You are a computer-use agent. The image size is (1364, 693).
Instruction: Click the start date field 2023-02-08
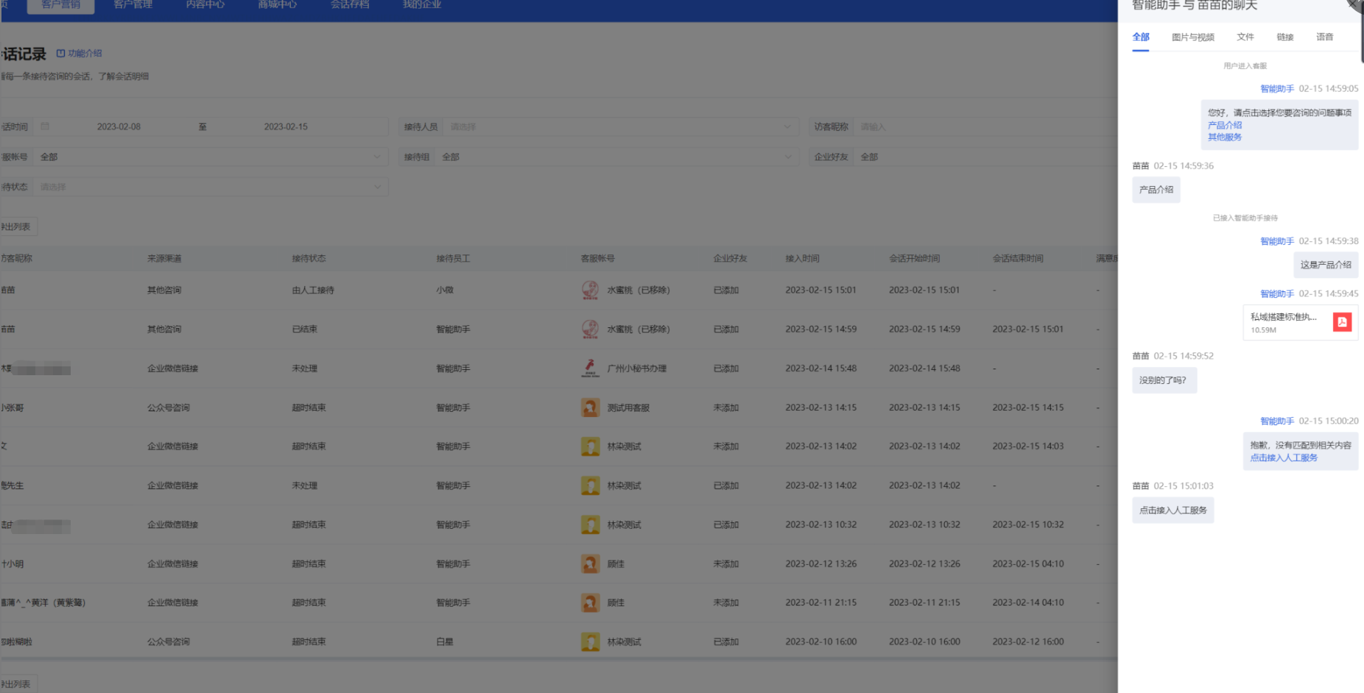(119, 127)
